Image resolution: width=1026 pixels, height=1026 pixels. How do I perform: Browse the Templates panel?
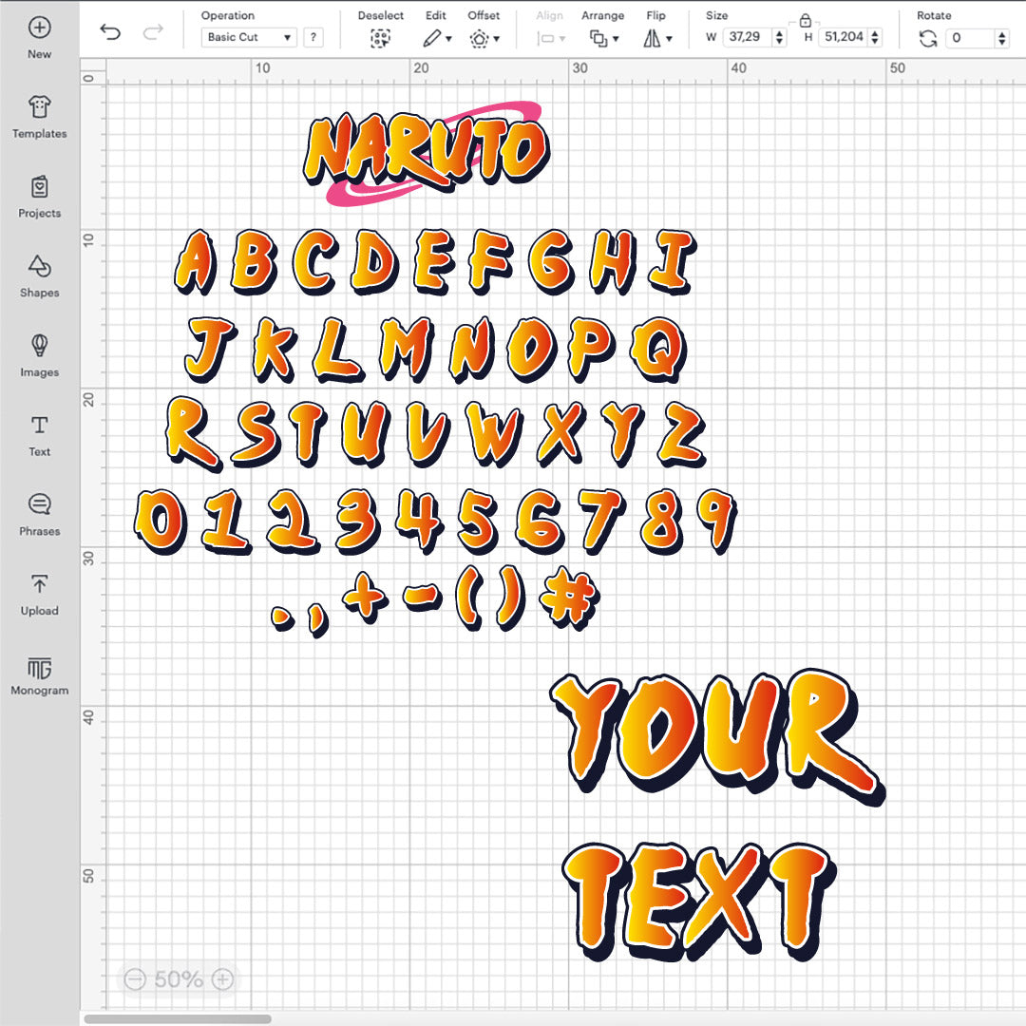(39, 107)
